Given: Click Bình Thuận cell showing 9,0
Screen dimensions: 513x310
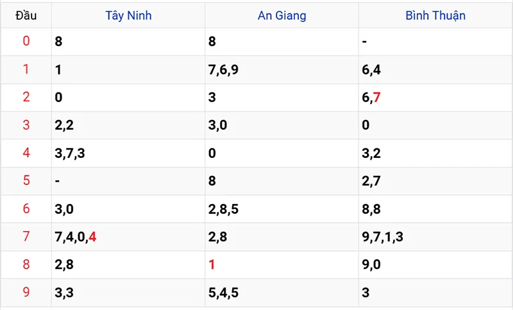Looking at the screenshot, I should 371,264.
